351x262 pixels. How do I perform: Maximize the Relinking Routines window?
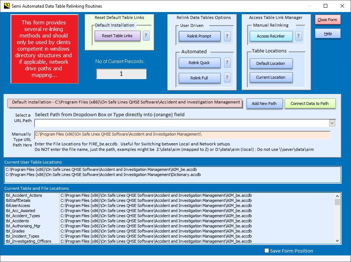point(326,6)
